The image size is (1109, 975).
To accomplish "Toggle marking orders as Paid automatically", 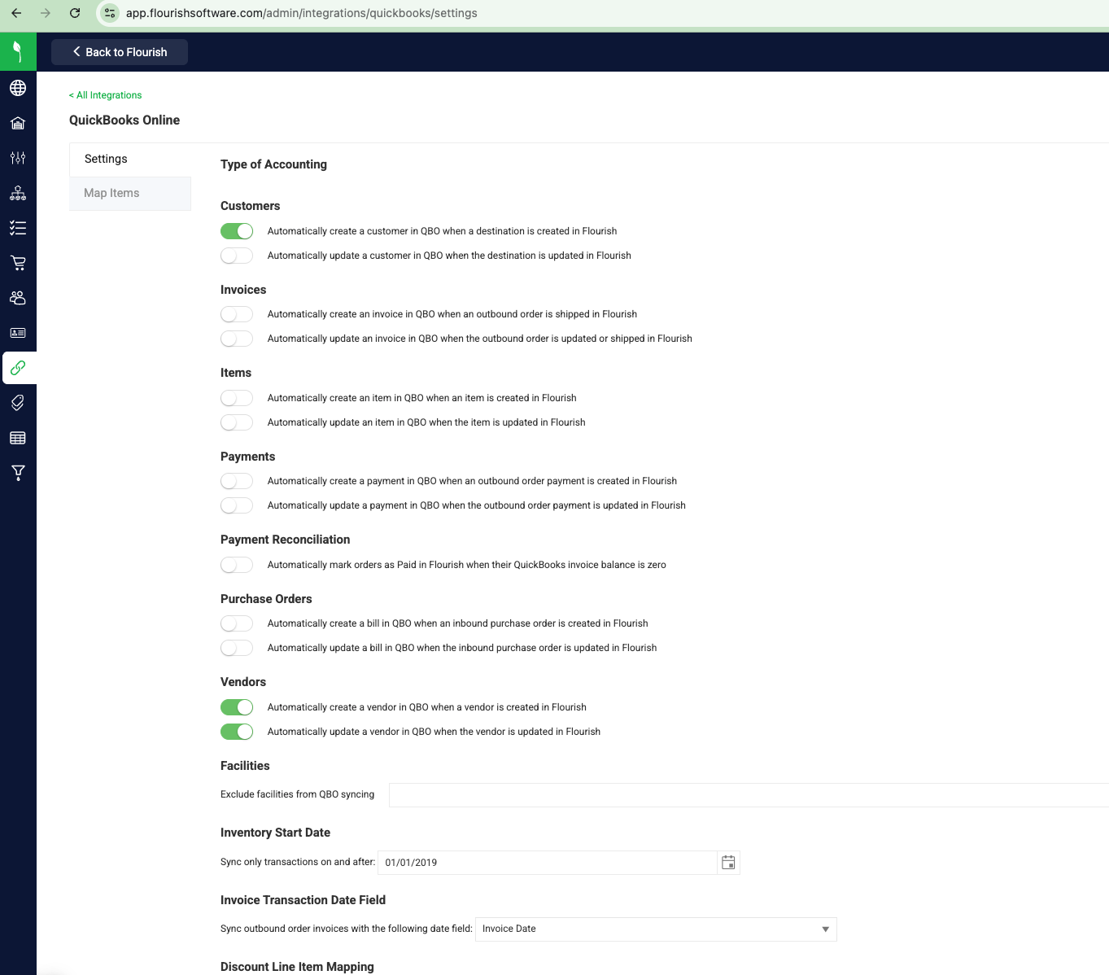I will [237, 565].
